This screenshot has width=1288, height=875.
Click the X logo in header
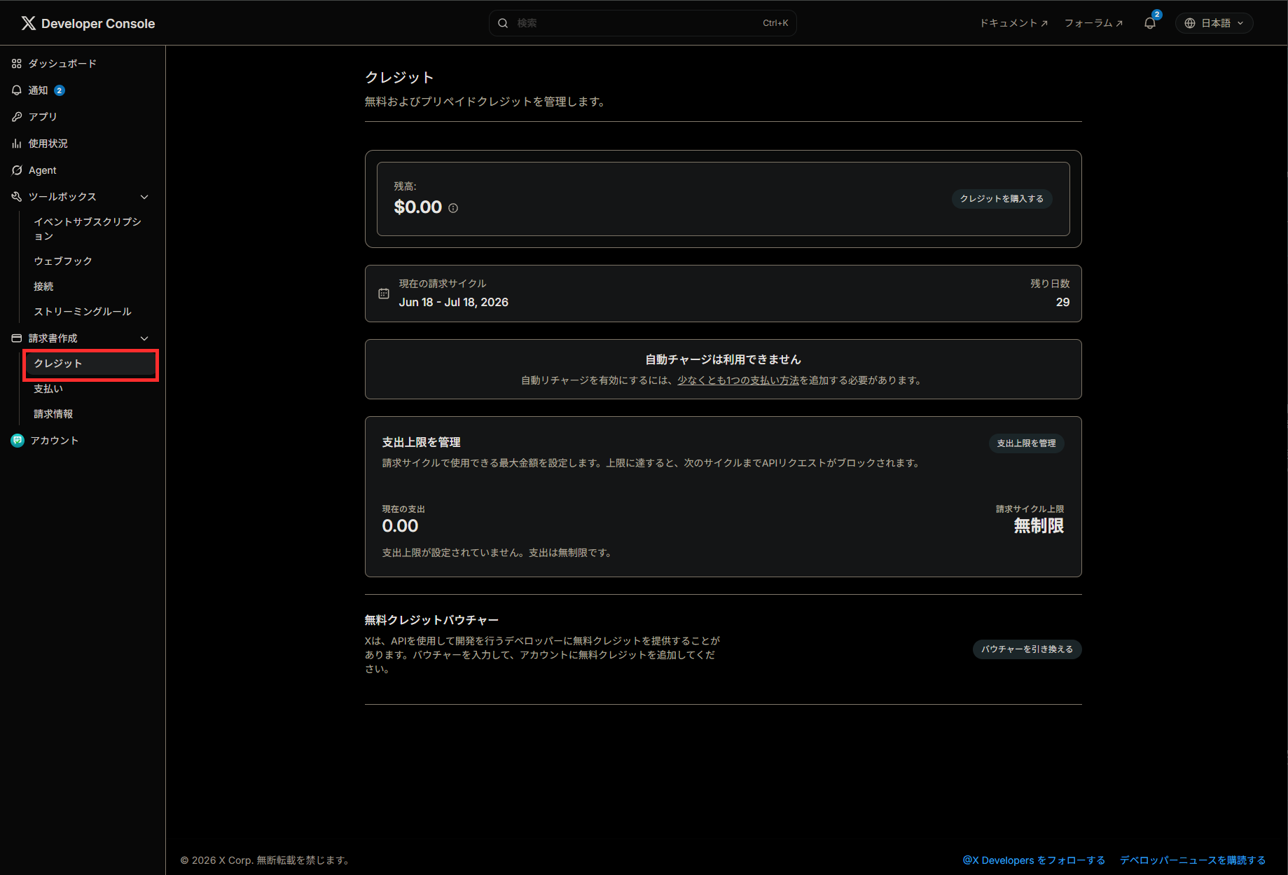tap(28, 23)
